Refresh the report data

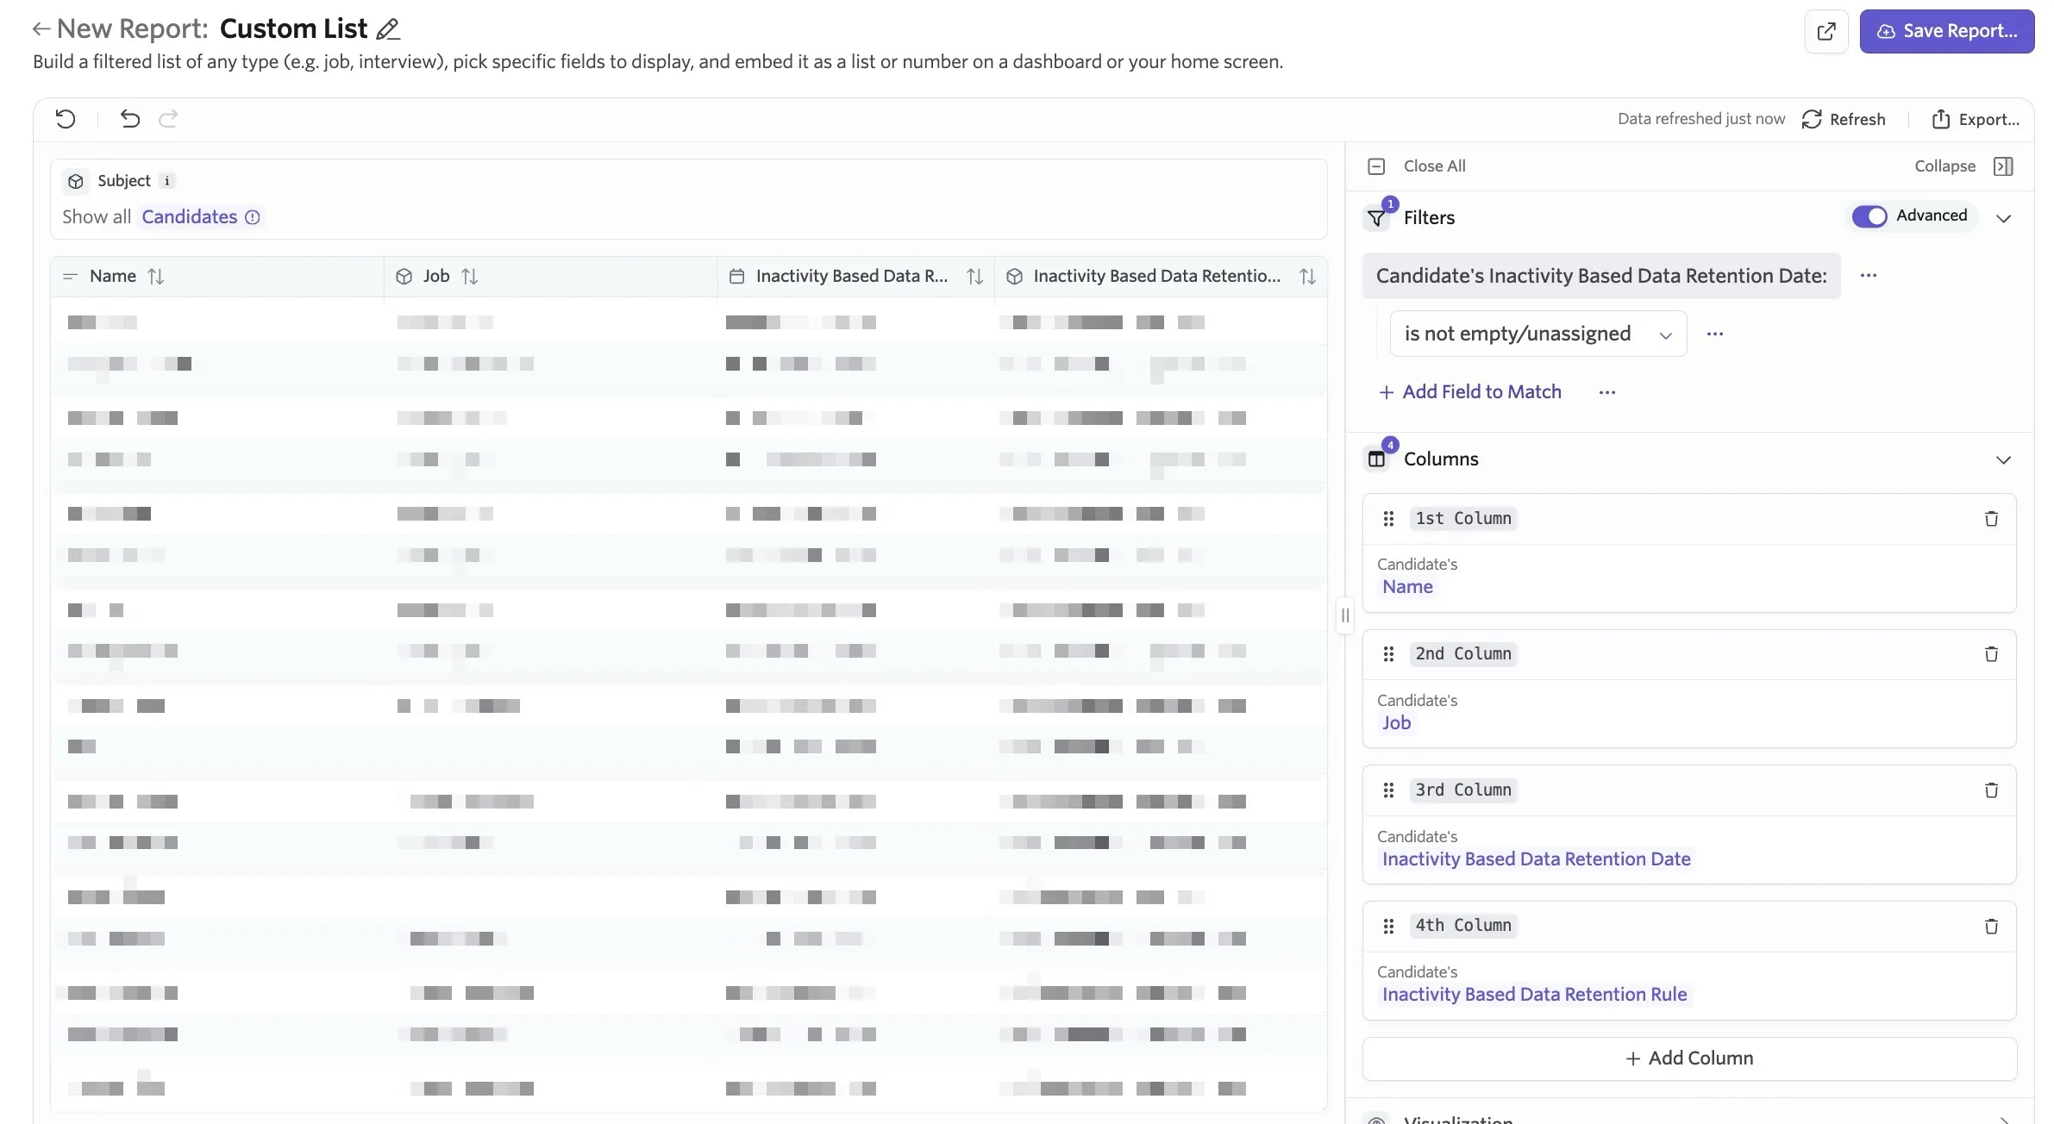[x=1843, y=120]
